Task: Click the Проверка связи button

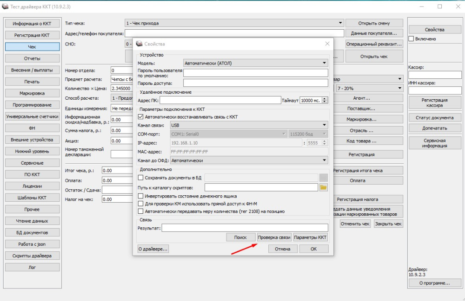Action: (274, 237)
